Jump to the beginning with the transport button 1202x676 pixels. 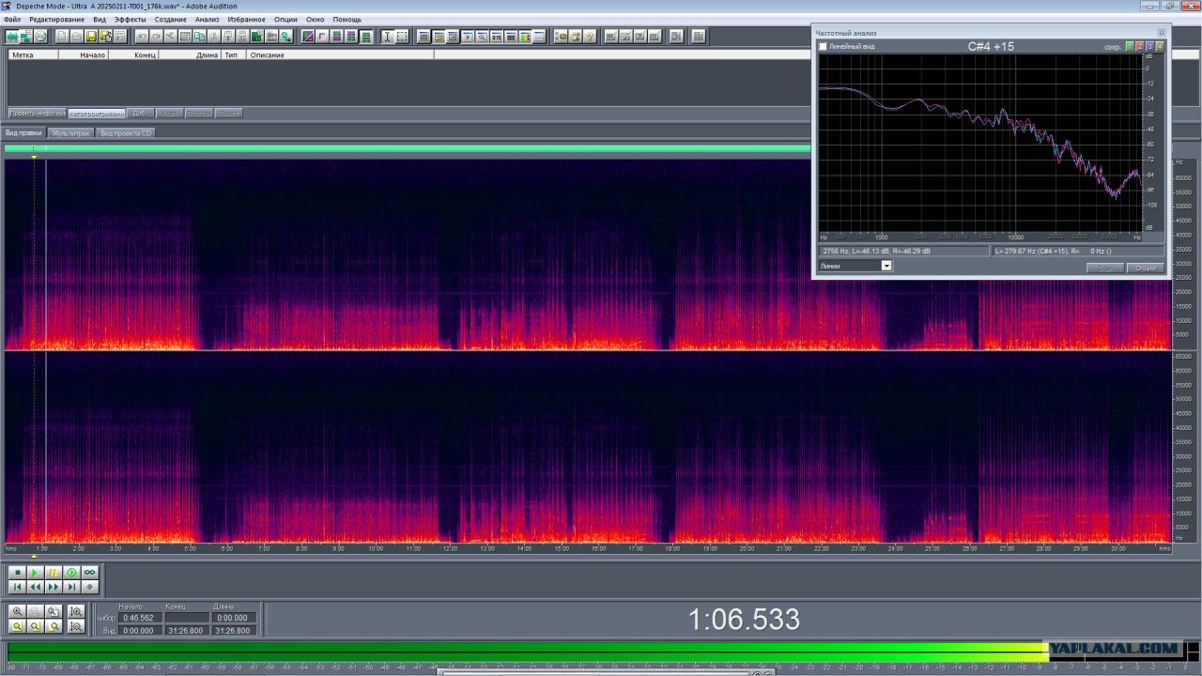(16, 587)
